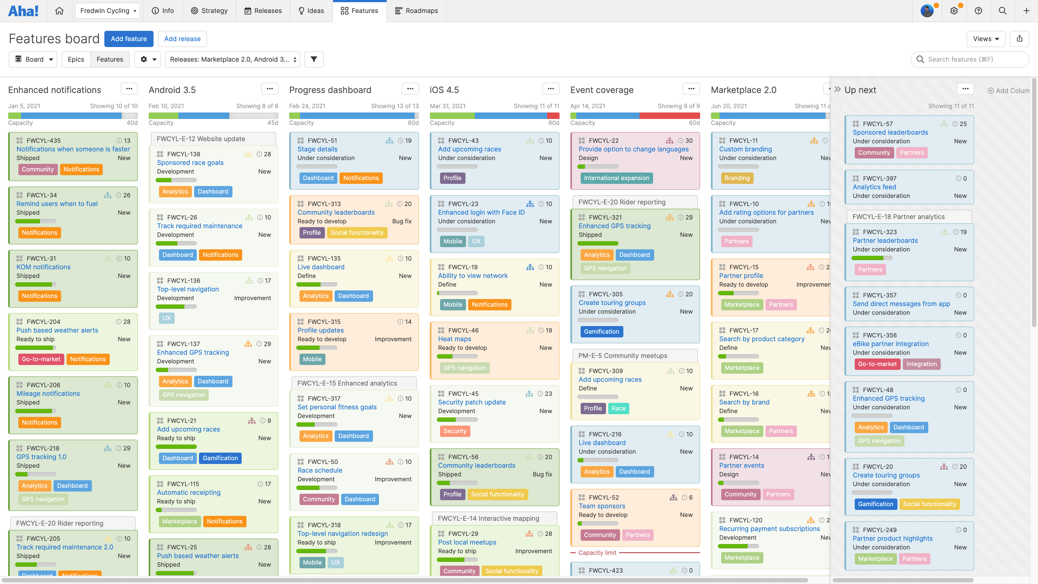The height and width of the screenshot is (584, 1038).
Task: Click the home icon in top navigation
Action: tap(59, 11)
